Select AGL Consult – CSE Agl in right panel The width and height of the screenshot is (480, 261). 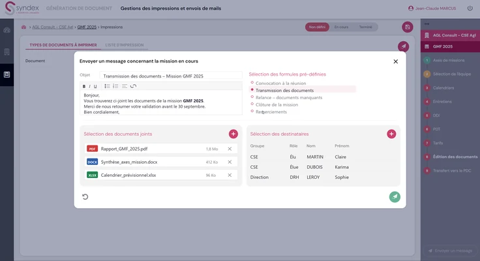[450, 35]
